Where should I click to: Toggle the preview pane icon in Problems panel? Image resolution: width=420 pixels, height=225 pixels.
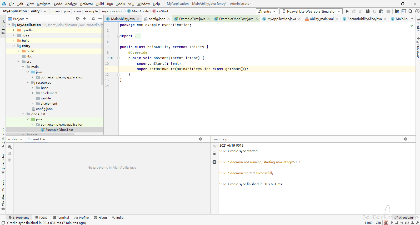tap(9, 153)
